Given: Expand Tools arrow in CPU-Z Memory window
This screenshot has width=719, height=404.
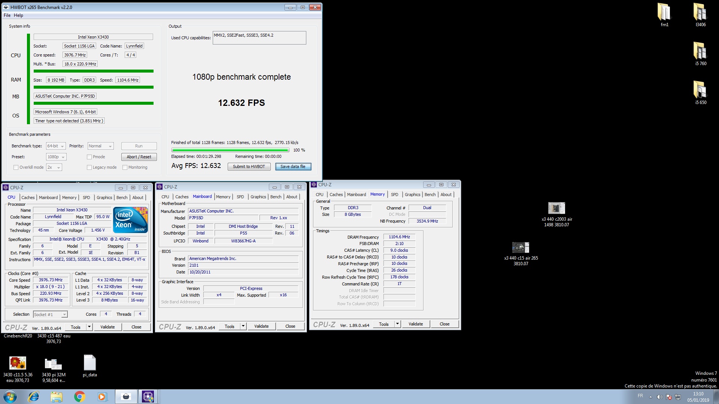Looking at the screenshot, I should [x=397, y=324].
